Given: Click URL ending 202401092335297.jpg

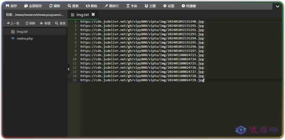Looking at the screenshot, I should (x=142, y=51).
